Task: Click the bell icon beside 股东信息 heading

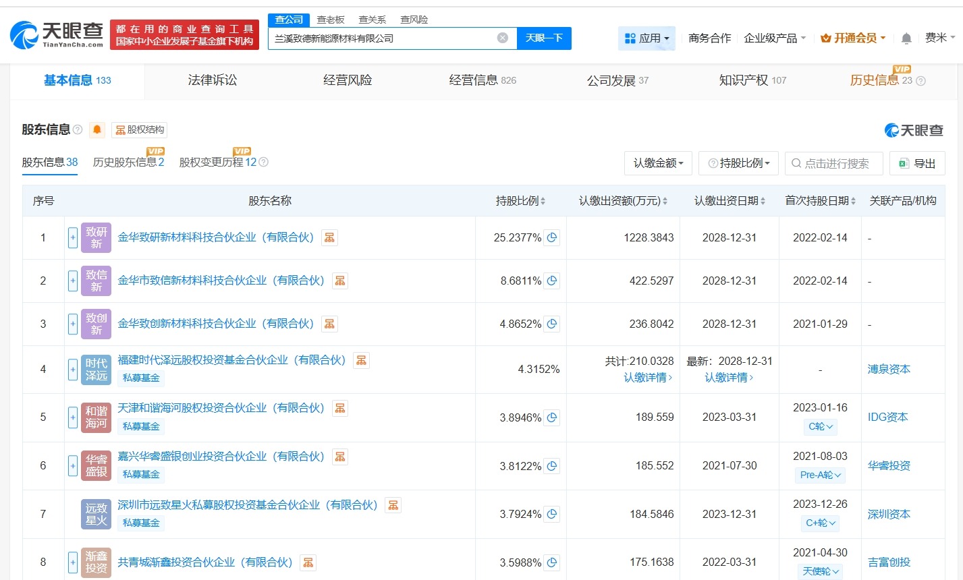Action: point(97,129)
